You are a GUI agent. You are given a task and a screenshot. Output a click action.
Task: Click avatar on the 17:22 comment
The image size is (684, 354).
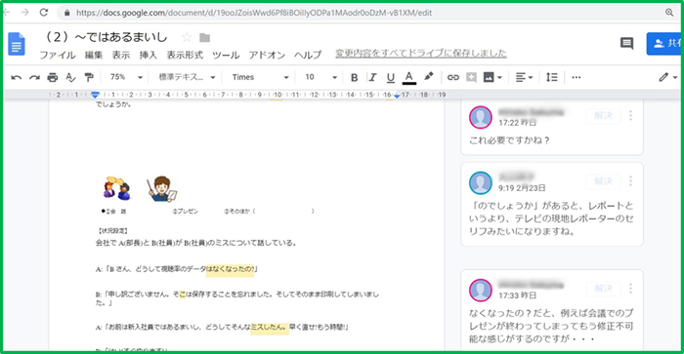[x=481, y=117]
